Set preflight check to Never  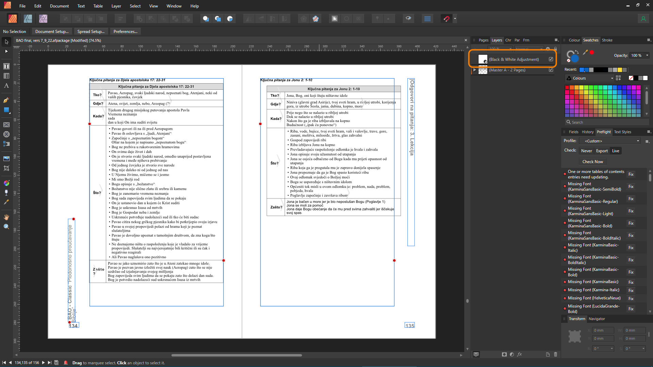586,151
